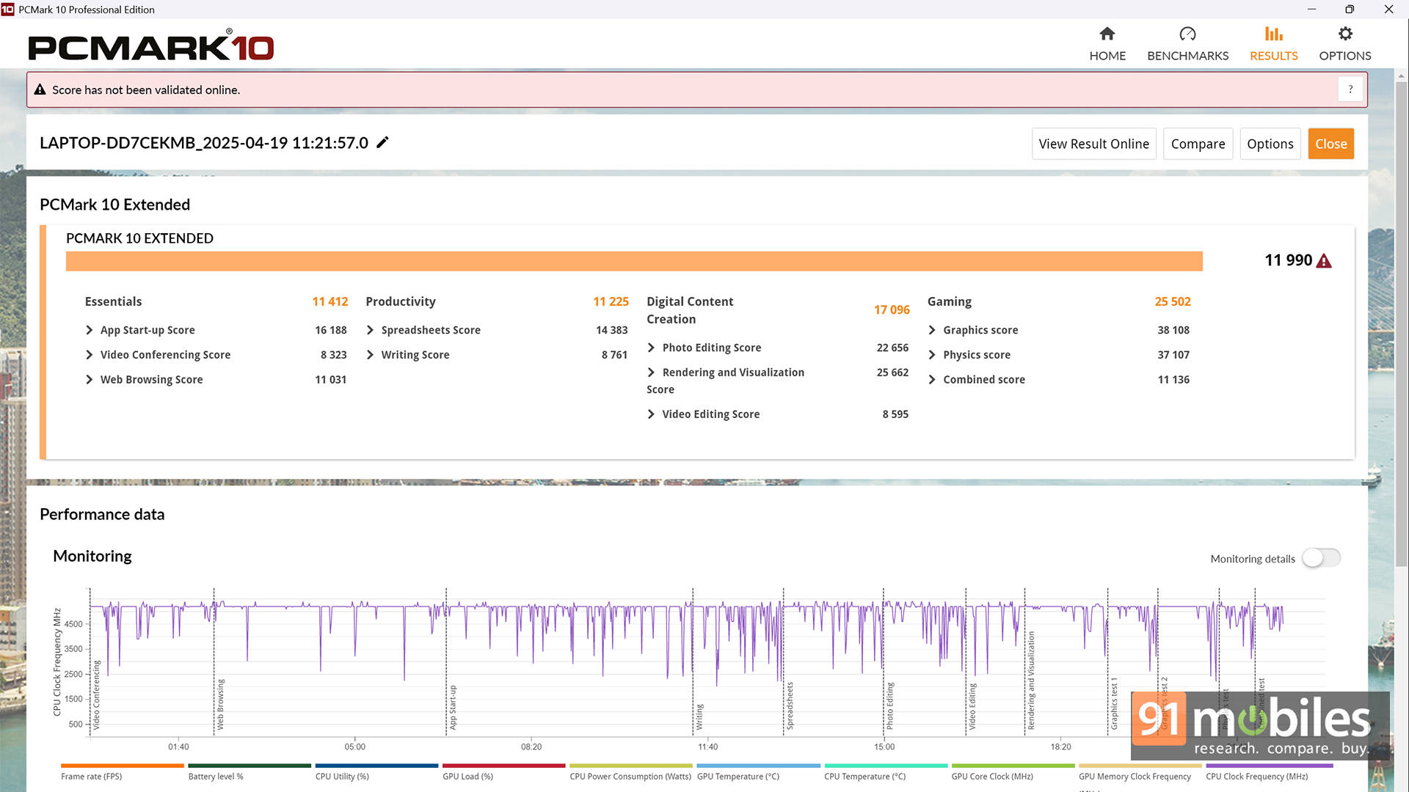Click the Spreadsheets marker on chart
This screenshot has height=792, width=1409.
pos(790,705)
